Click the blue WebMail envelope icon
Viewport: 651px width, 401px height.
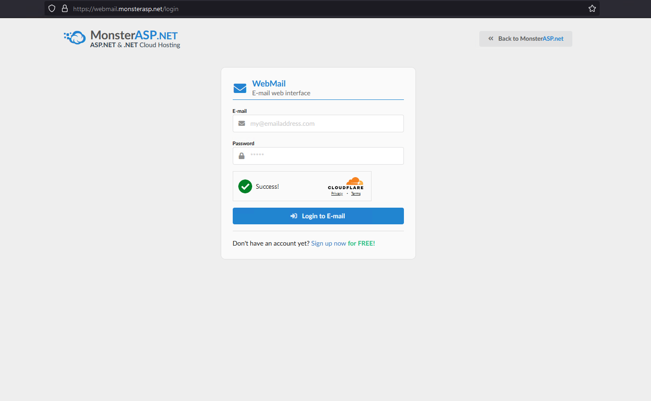pos(240,88)
